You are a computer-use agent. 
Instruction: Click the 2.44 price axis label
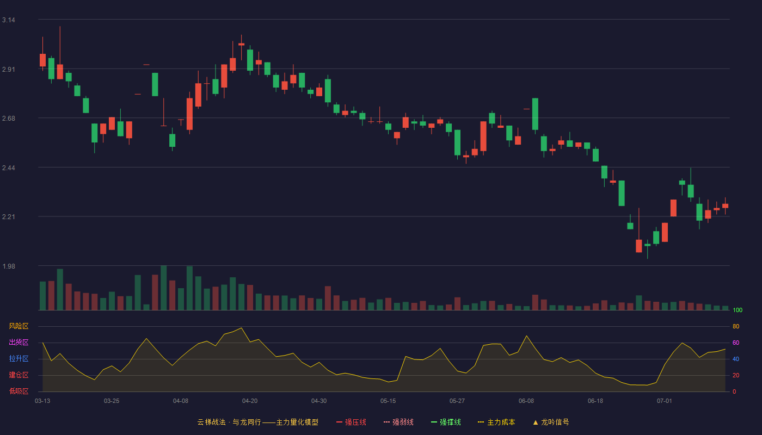click(x=9, y=168)
